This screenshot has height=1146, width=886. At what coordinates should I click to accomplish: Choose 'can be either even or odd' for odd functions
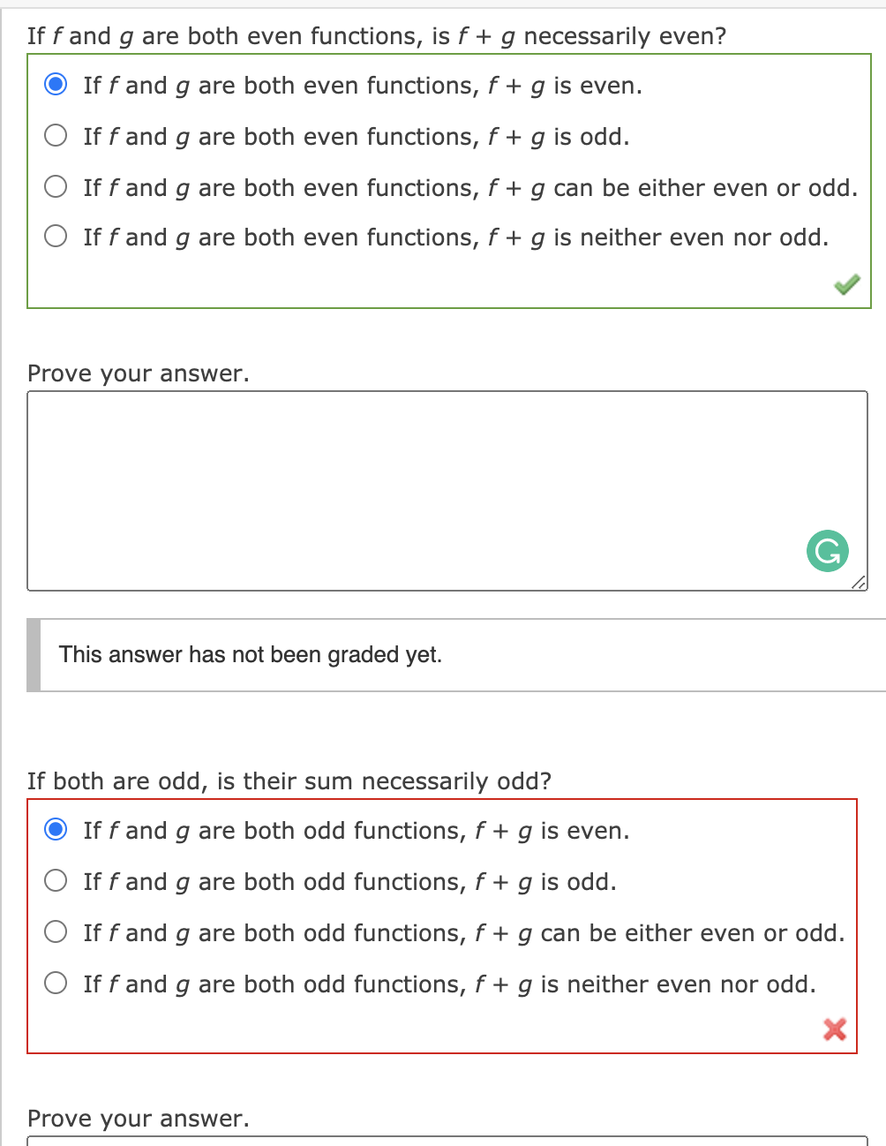(x=55, y=932)
